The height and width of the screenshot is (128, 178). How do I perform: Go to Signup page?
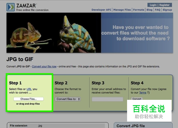pos(167,10)
